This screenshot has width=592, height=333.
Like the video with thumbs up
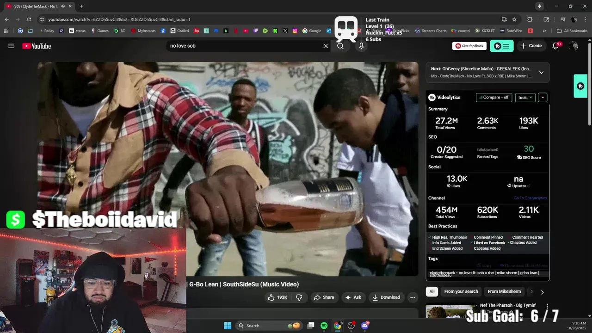point(277,297)
